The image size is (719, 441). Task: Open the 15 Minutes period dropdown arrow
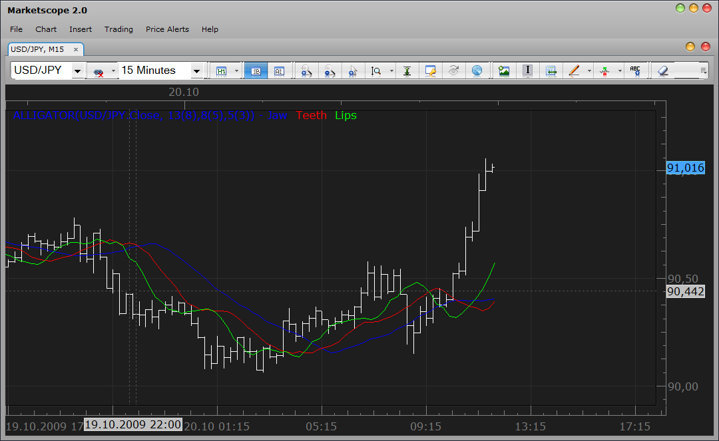[196, 71]
